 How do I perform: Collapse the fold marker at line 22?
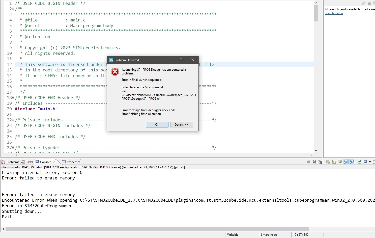point(13,120)
